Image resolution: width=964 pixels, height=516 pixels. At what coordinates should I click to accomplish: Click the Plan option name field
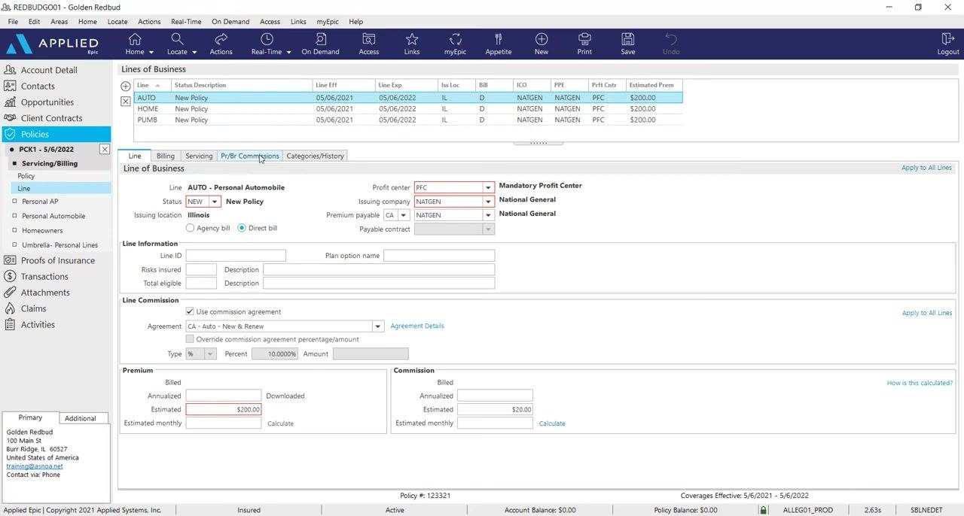pos(439,256)
